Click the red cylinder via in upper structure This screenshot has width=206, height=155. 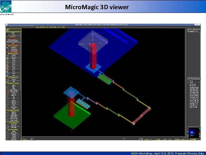[93, 57]
